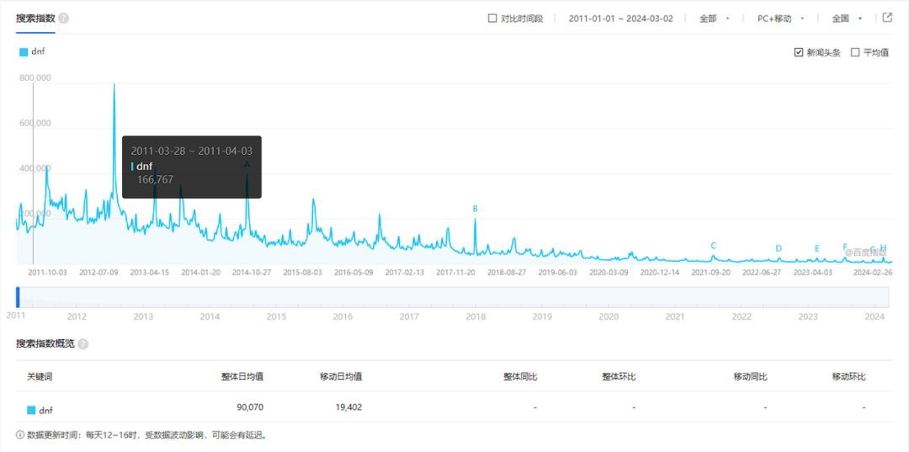Enable the 对比时间段 checkbox
909x452 pixels.
492,19
